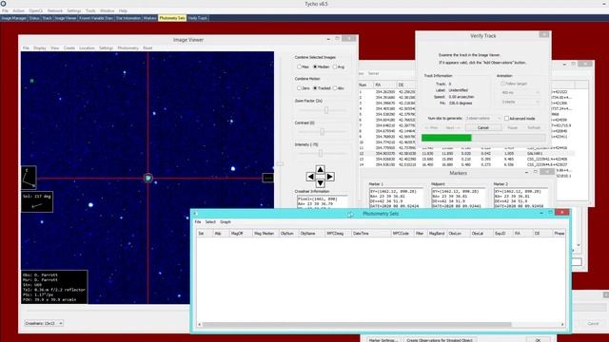Open the Graph menu in Photometry Sets

click(x=226, y=221)
